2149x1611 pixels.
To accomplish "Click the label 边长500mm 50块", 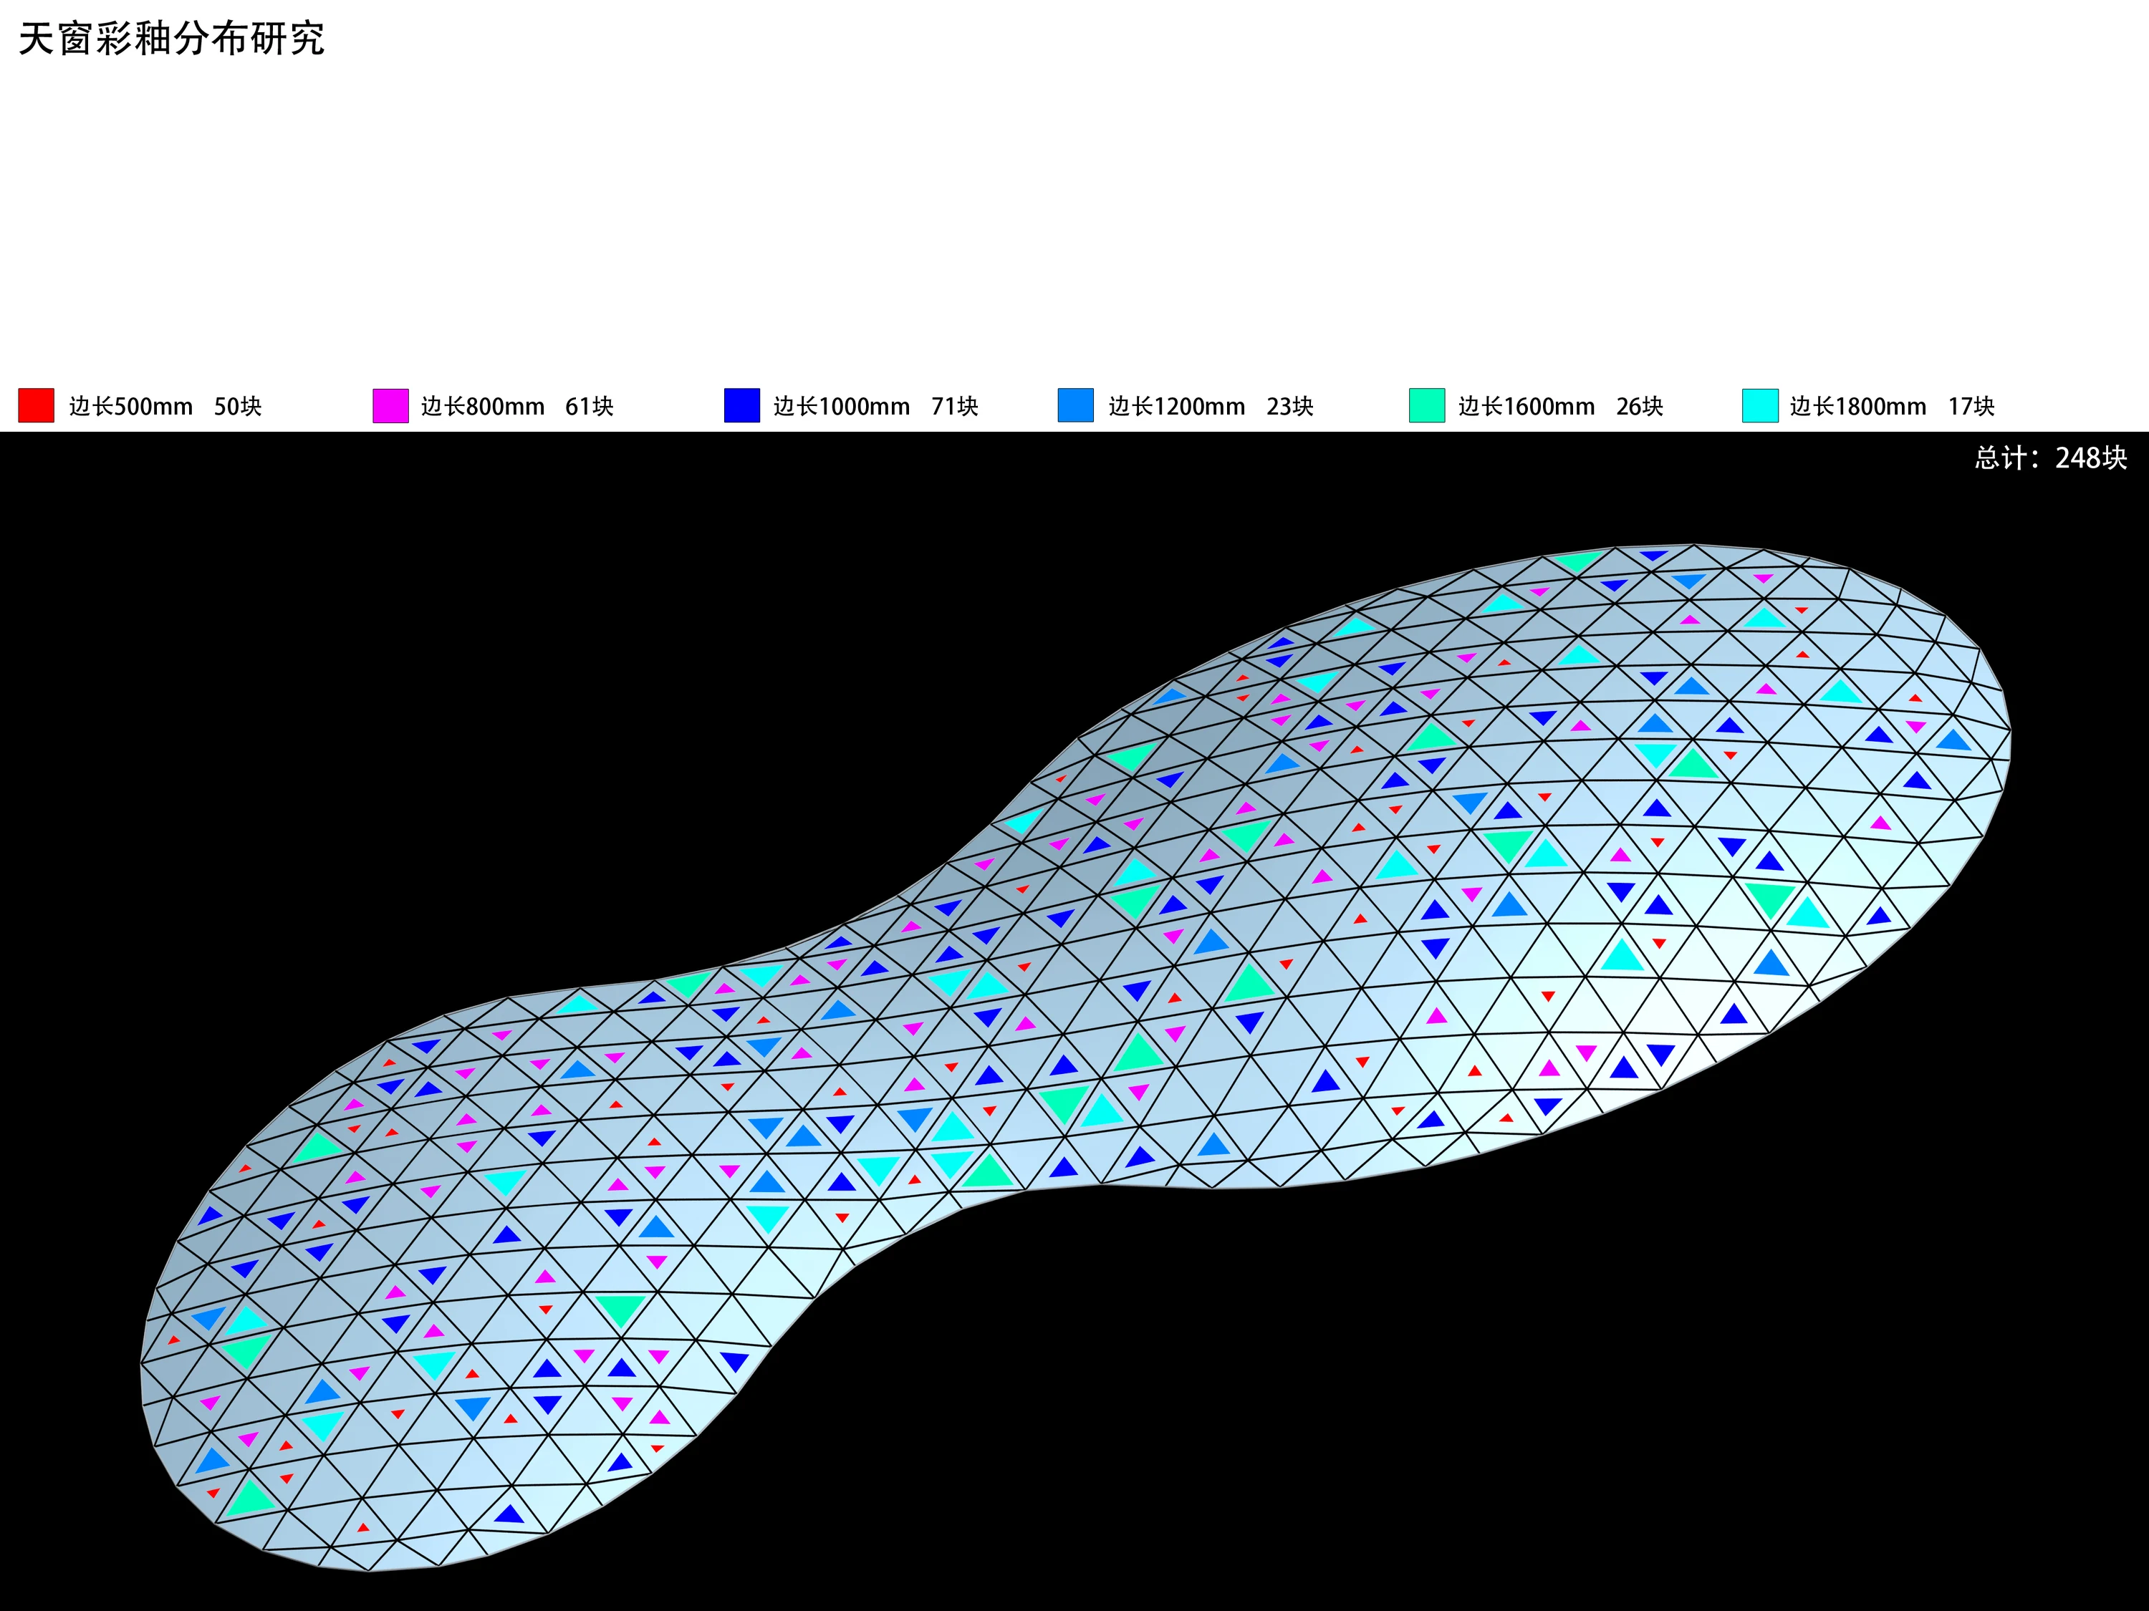I will 165,406.
